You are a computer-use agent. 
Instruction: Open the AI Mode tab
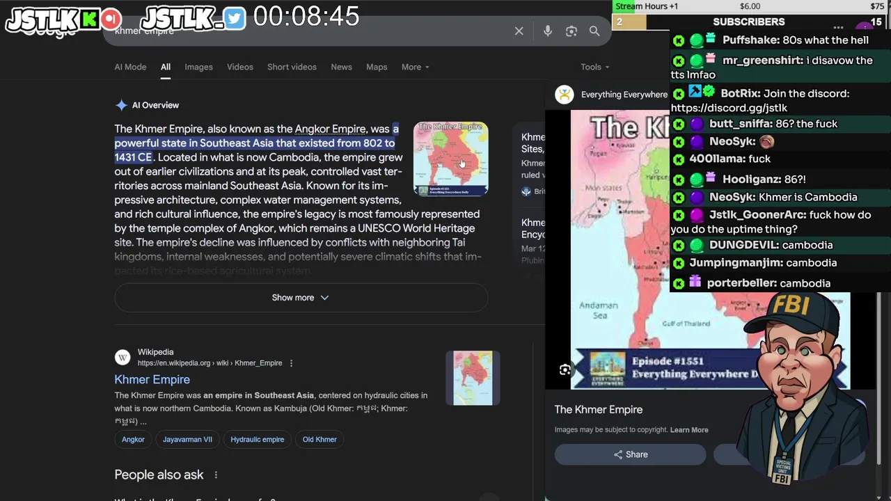click(x=130, y=67)
